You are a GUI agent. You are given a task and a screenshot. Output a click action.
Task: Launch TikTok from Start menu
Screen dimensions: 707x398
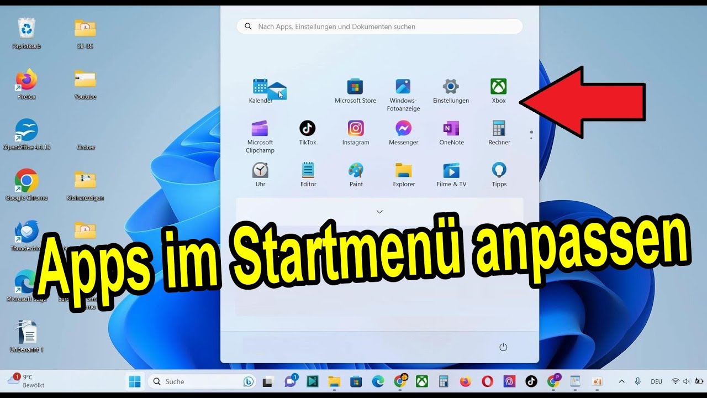click(308, 133)
